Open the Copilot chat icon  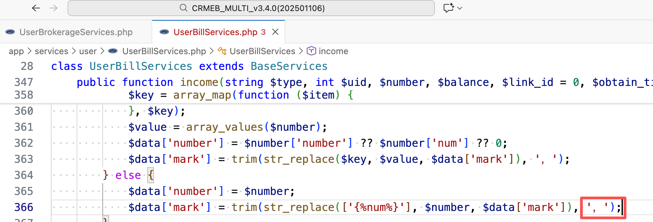tap(448, 8)
